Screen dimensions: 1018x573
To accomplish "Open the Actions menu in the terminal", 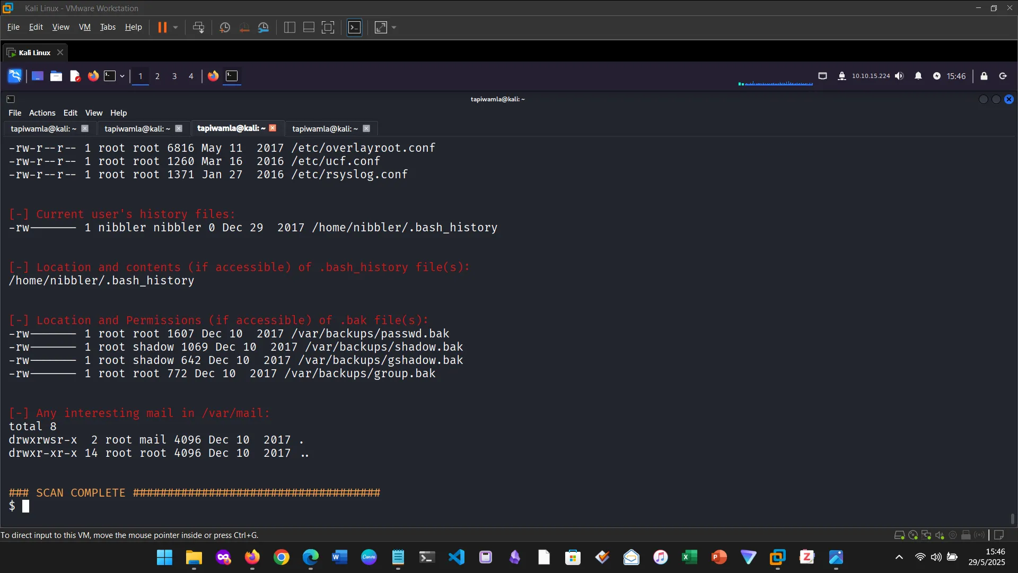I will click(x=42, y=112).
